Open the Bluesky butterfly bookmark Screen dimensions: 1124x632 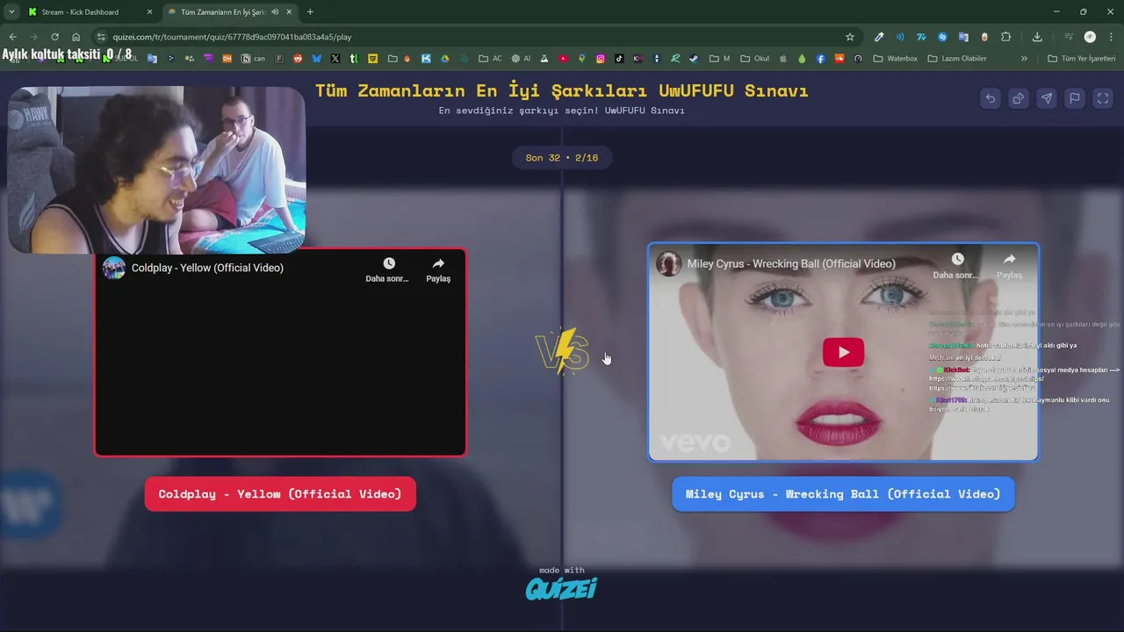(317, 59)
